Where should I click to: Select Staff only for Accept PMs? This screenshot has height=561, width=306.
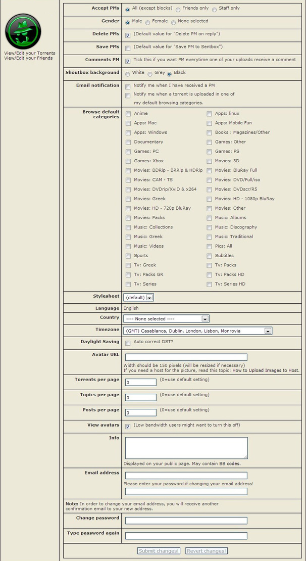pyautogui.click(x=214, y=10)
